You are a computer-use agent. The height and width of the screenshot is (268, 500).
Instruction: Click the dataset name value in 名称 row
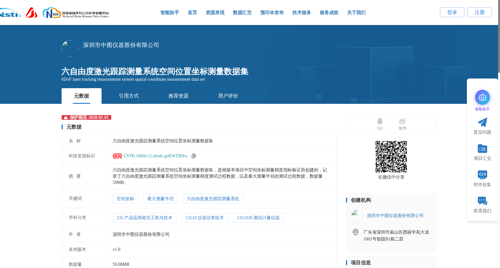click(x=163, y=141)
